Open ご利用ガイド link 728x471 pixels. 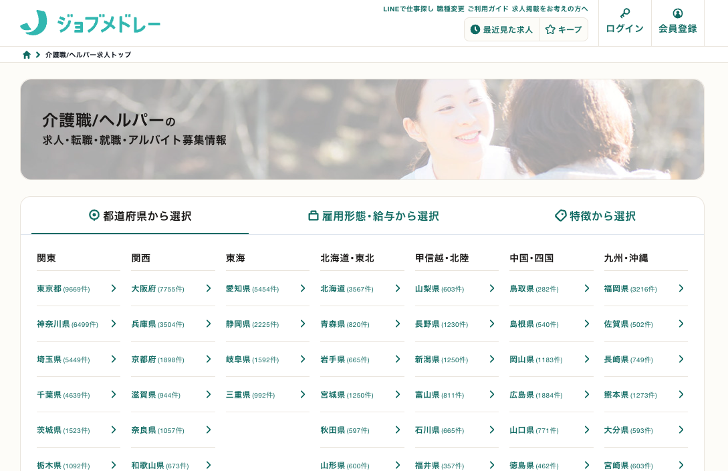(x=488, y=9)
